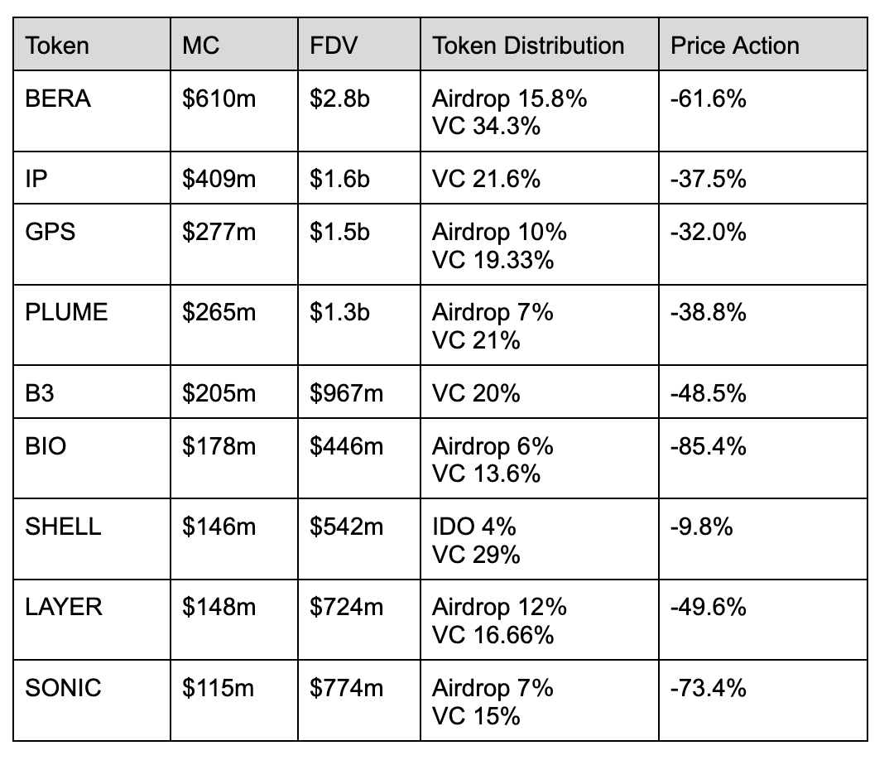The image size is (889, 760).
Task: Click the -85.4% price action cell
Action: [708, 446]
